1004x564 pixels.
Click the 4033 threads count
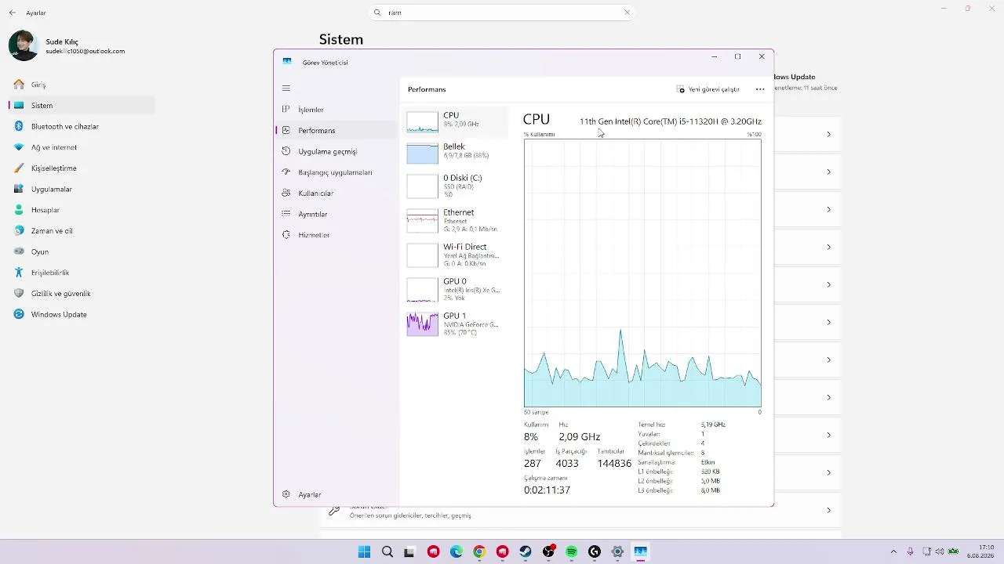coord(567,464)
